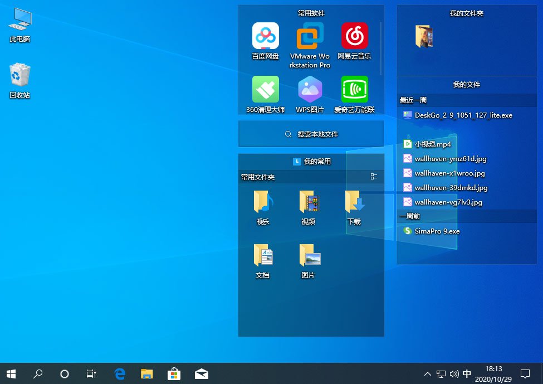The height and width of the screenshot is (384, 543).
Task: Click the 我的文件 panel title
Action: pos(467,84)
